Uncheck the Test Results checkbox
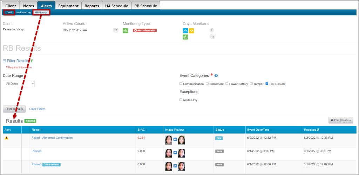This screenshot has width=359, height=175. click(267, 84)
